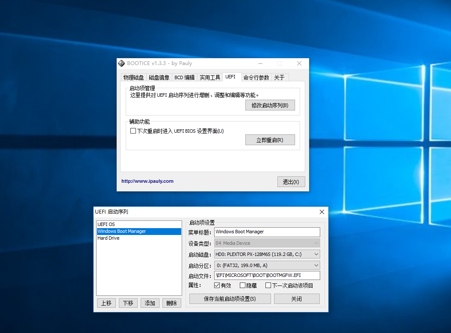This screenshot has height=333, width=451.
Task: Click the 上移 button
Action: pyautogui.click(x=106, y=303)
